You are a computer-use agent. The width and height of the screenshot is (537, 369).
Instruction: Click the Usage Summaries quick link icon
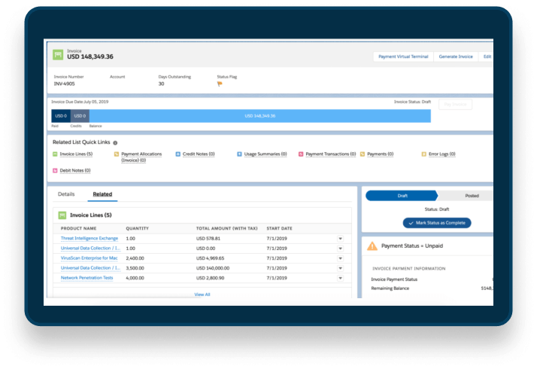(239, 154)
